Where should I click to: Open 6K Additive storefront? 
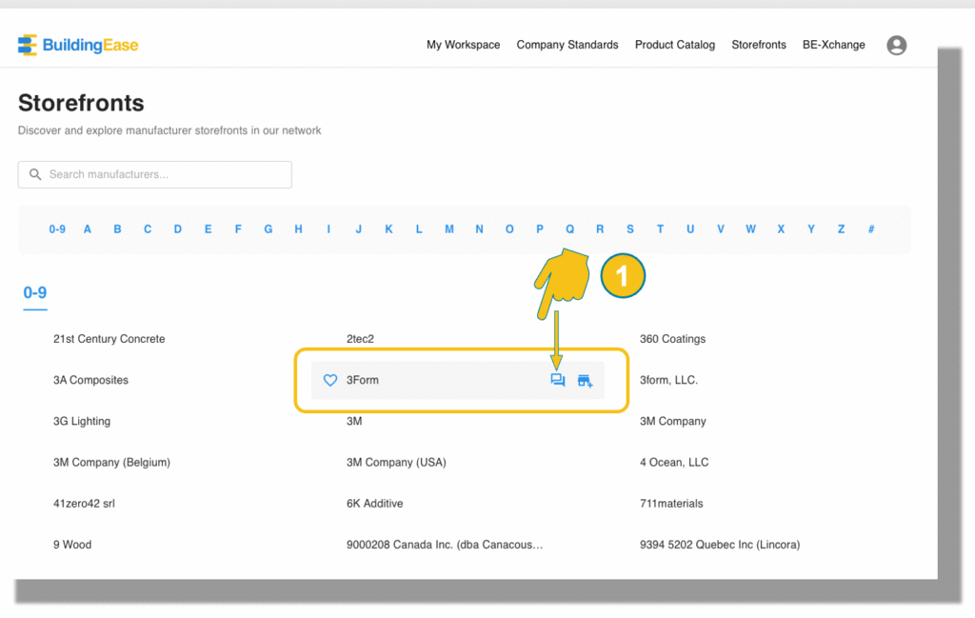pos(374,504)
